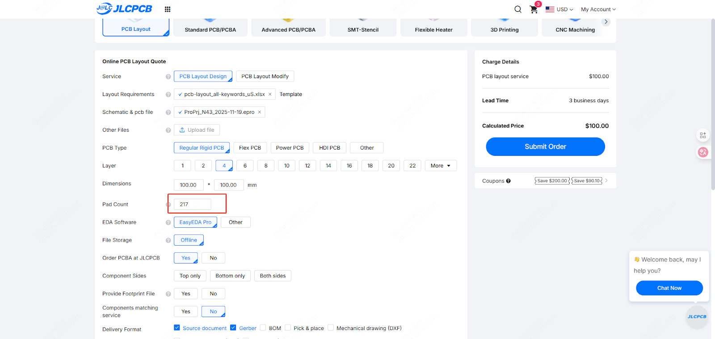The width and height of the screenshot is (715, 339).
Task: Click the Chat Now button
Action: (669, 288)
